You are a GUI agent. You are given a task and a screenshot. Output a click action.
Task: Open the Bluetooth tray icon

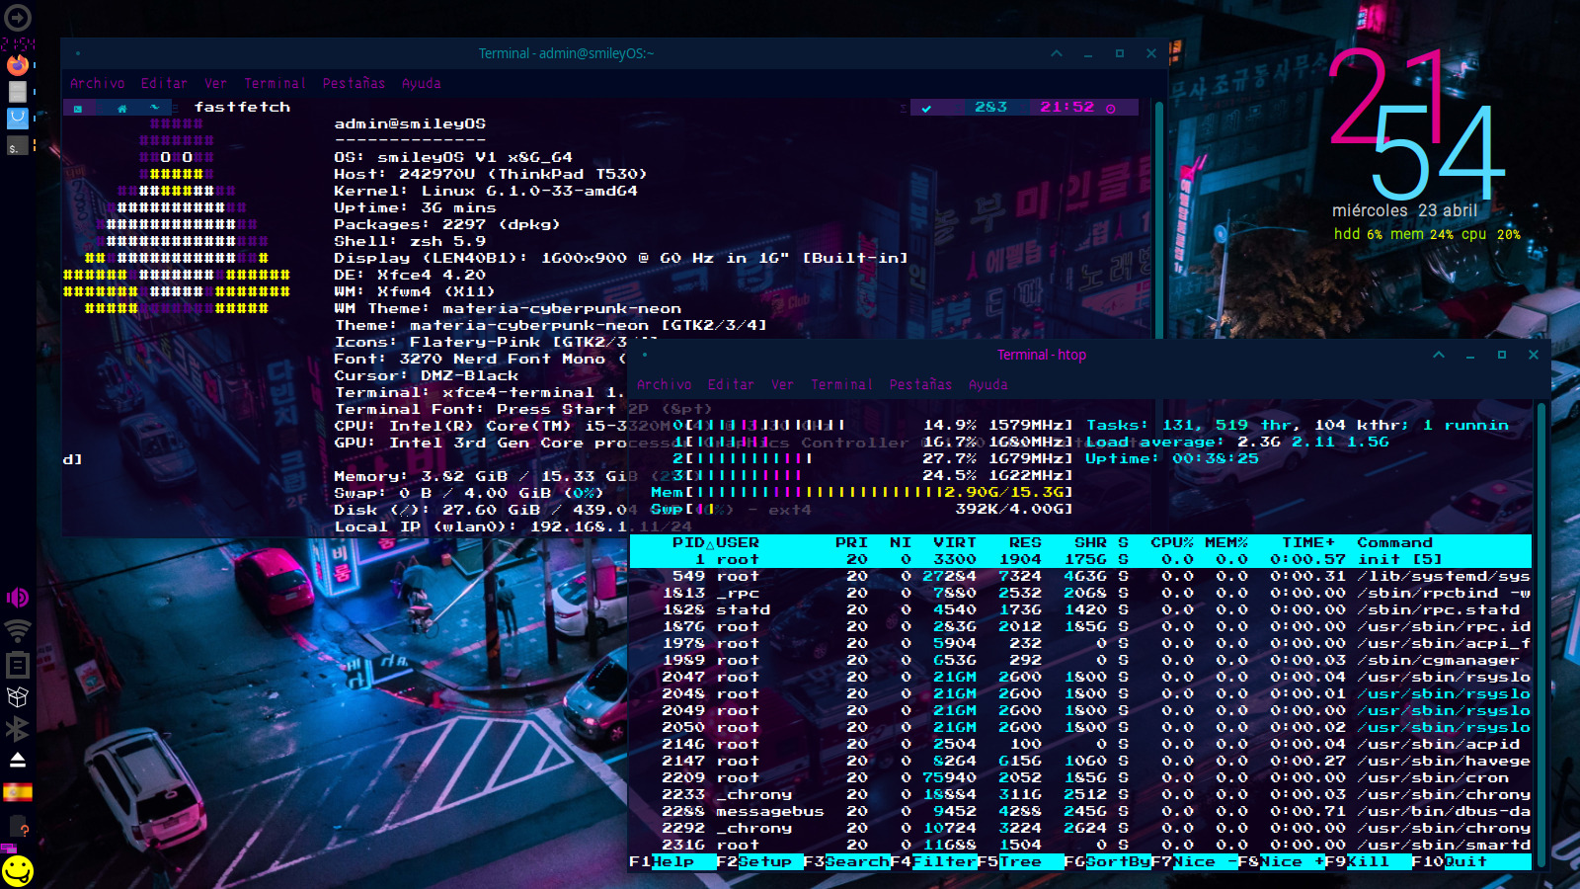pyautogui.click(x=18, y=728)
